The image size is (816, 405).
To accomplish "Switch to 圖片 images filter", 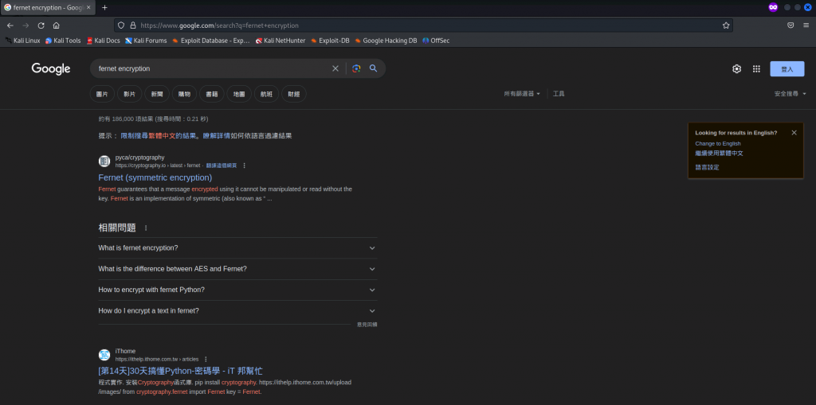I will [x=102, y=94].
